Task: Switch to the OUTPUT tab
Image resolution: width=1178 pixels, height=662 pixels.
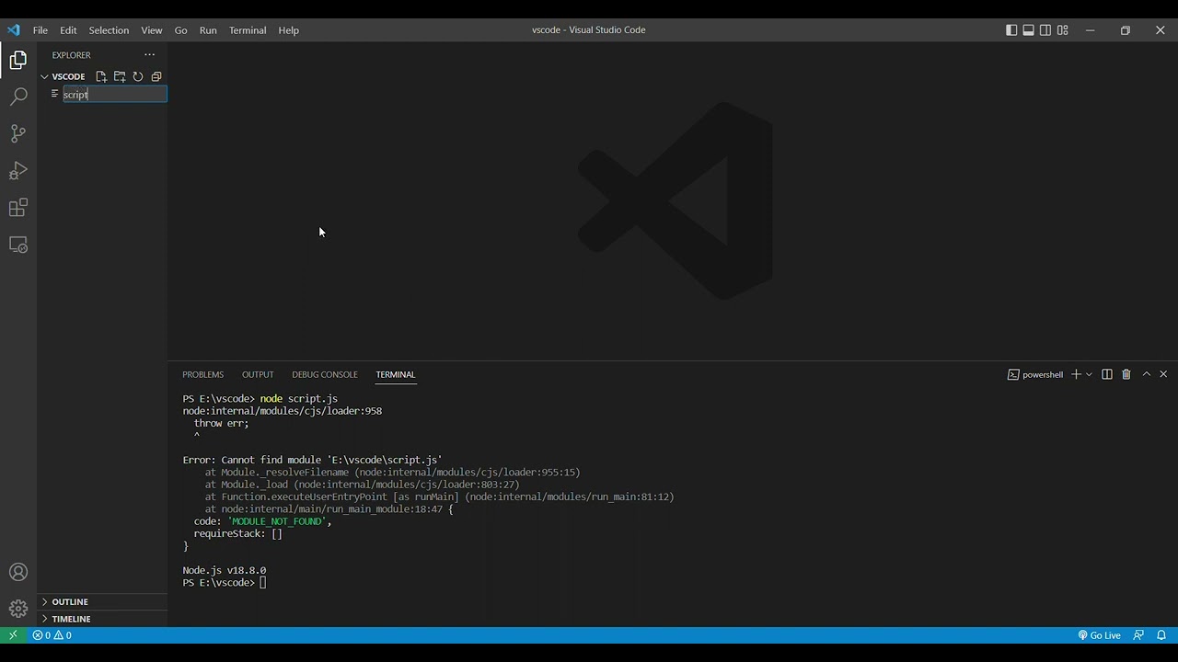Action: click(258, 374)
